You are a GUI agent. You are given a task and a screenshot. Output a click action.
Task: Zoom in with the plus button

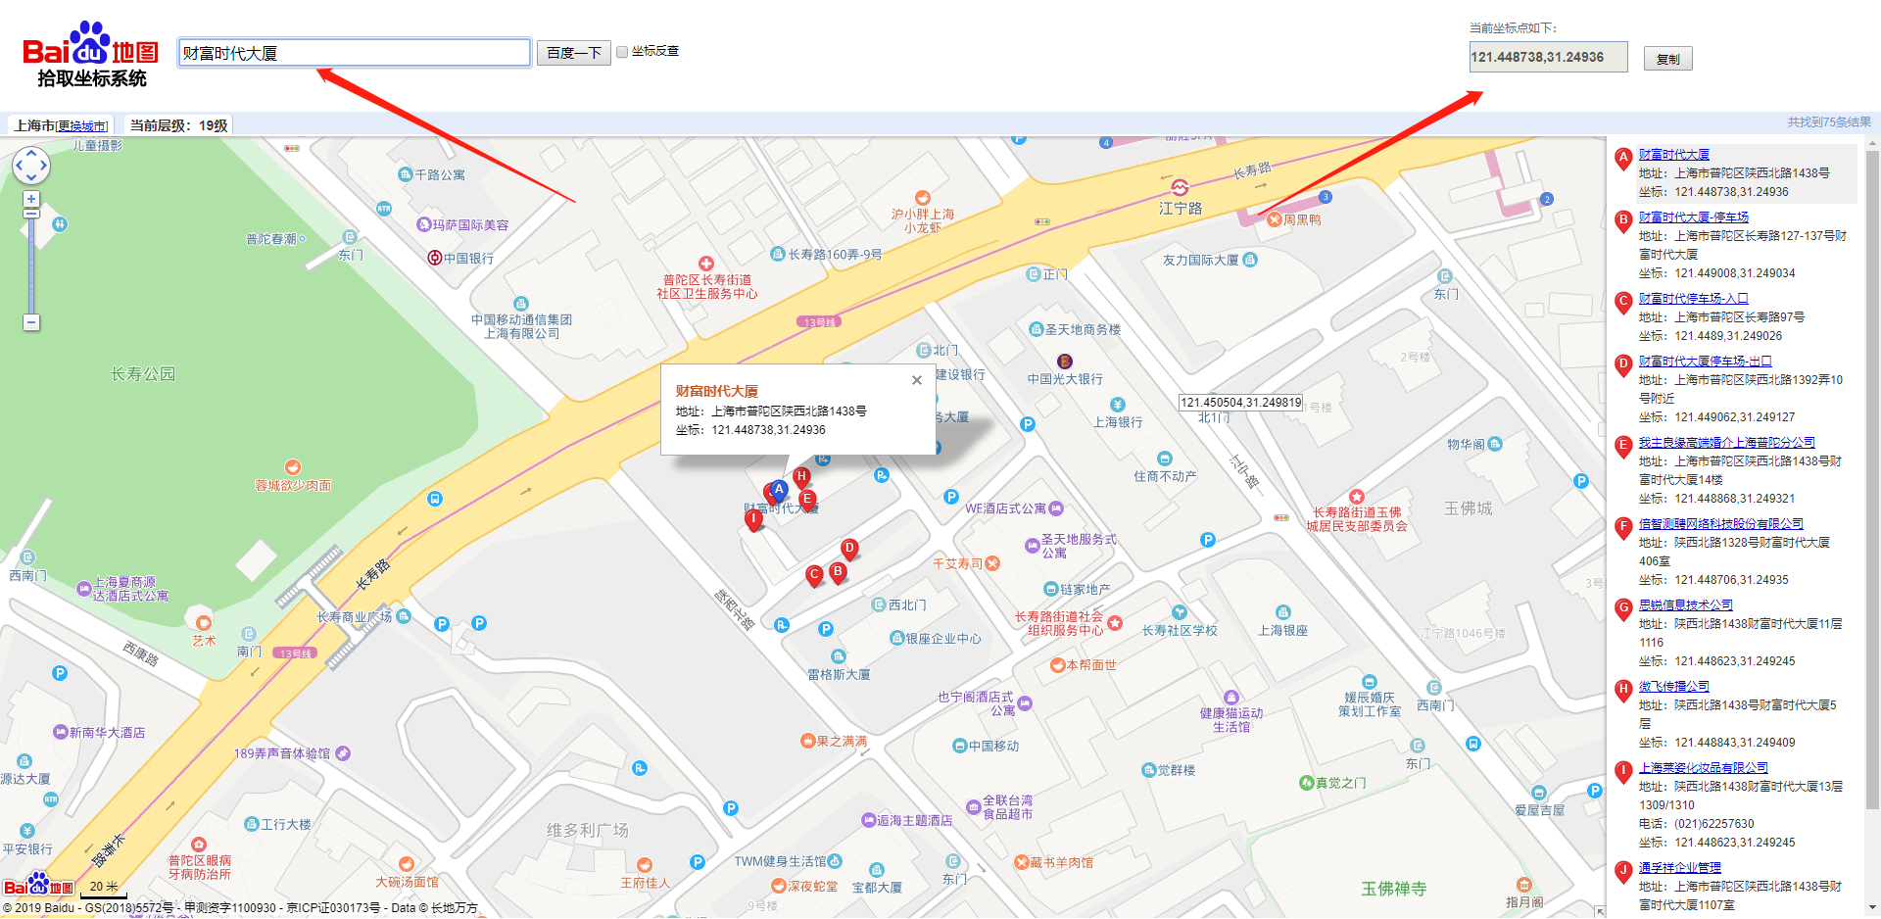click(x=31, y=199)
